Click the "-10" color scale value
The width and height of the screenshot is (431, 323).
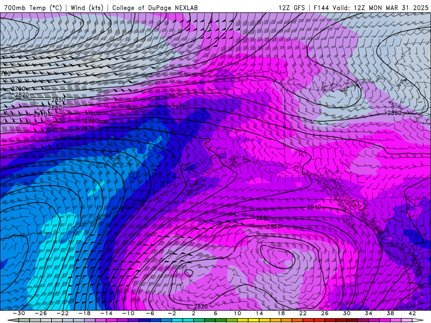pyautogui.click(x=128, y=313)
